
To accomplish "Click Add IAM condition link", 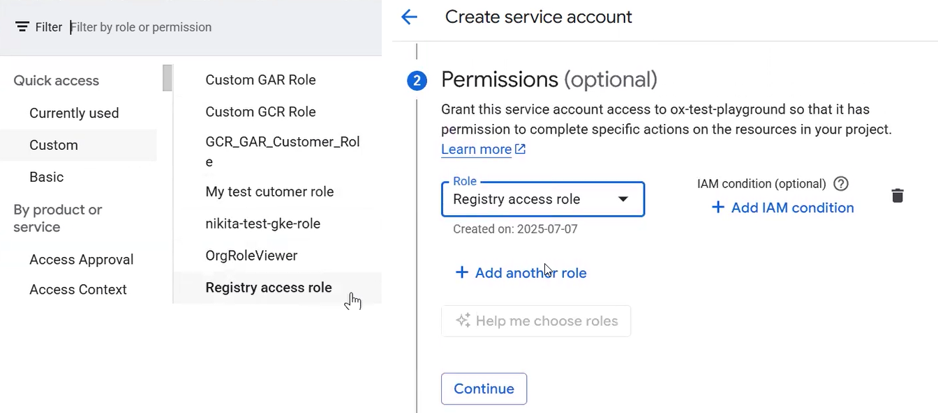I will point(782,208).
